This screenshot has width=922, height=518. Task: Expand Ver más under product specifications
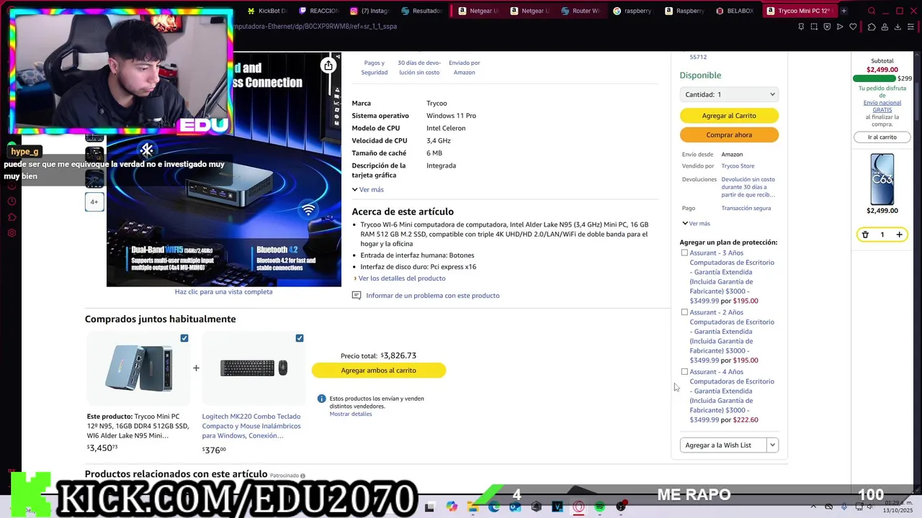pos(368,189)
